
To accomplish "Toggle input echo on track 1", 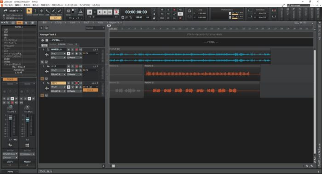I will point(80,50).
